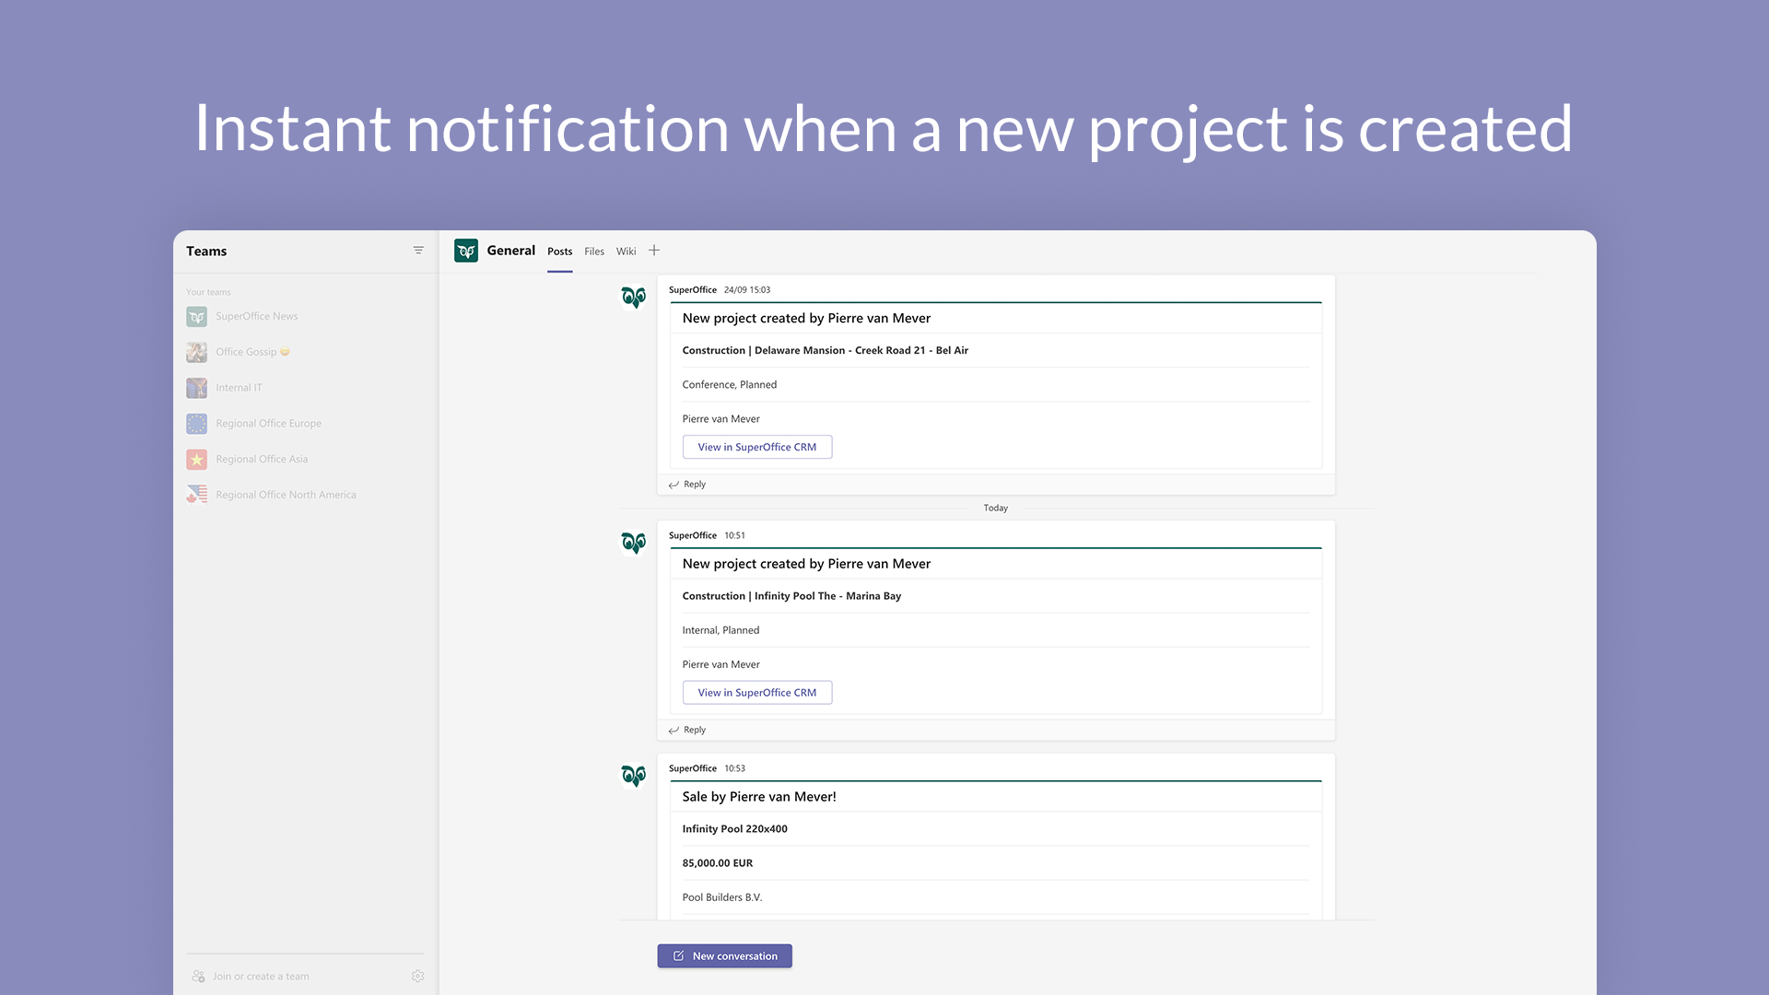
Task: Click the SuperOffice icon on second notification
Action: (x=633, y=543)
